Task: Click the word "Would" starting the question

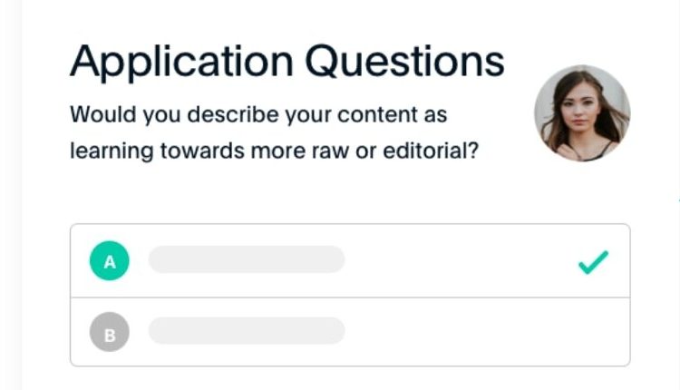Action: [94, 116]
